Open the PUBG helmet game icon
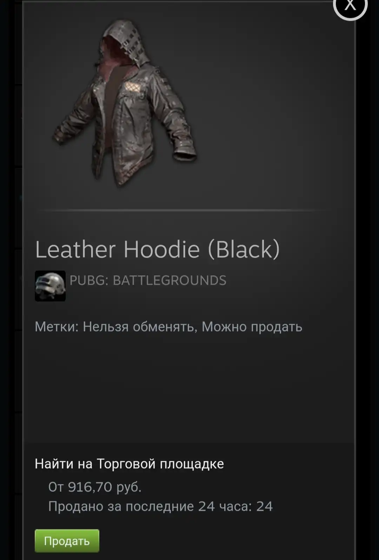379x560 pixels. (x=50, y=286)
